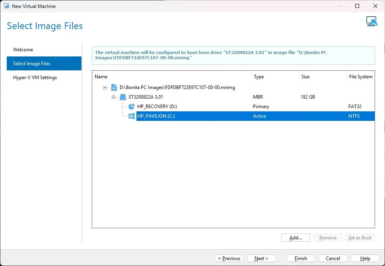Click the ST3200822A disk drive icon
Screen dimensions: 385x266
[x=123, y=97]
